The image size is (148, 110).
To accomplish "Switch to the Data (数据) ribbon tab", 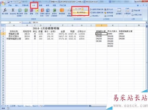I will 41,5.
